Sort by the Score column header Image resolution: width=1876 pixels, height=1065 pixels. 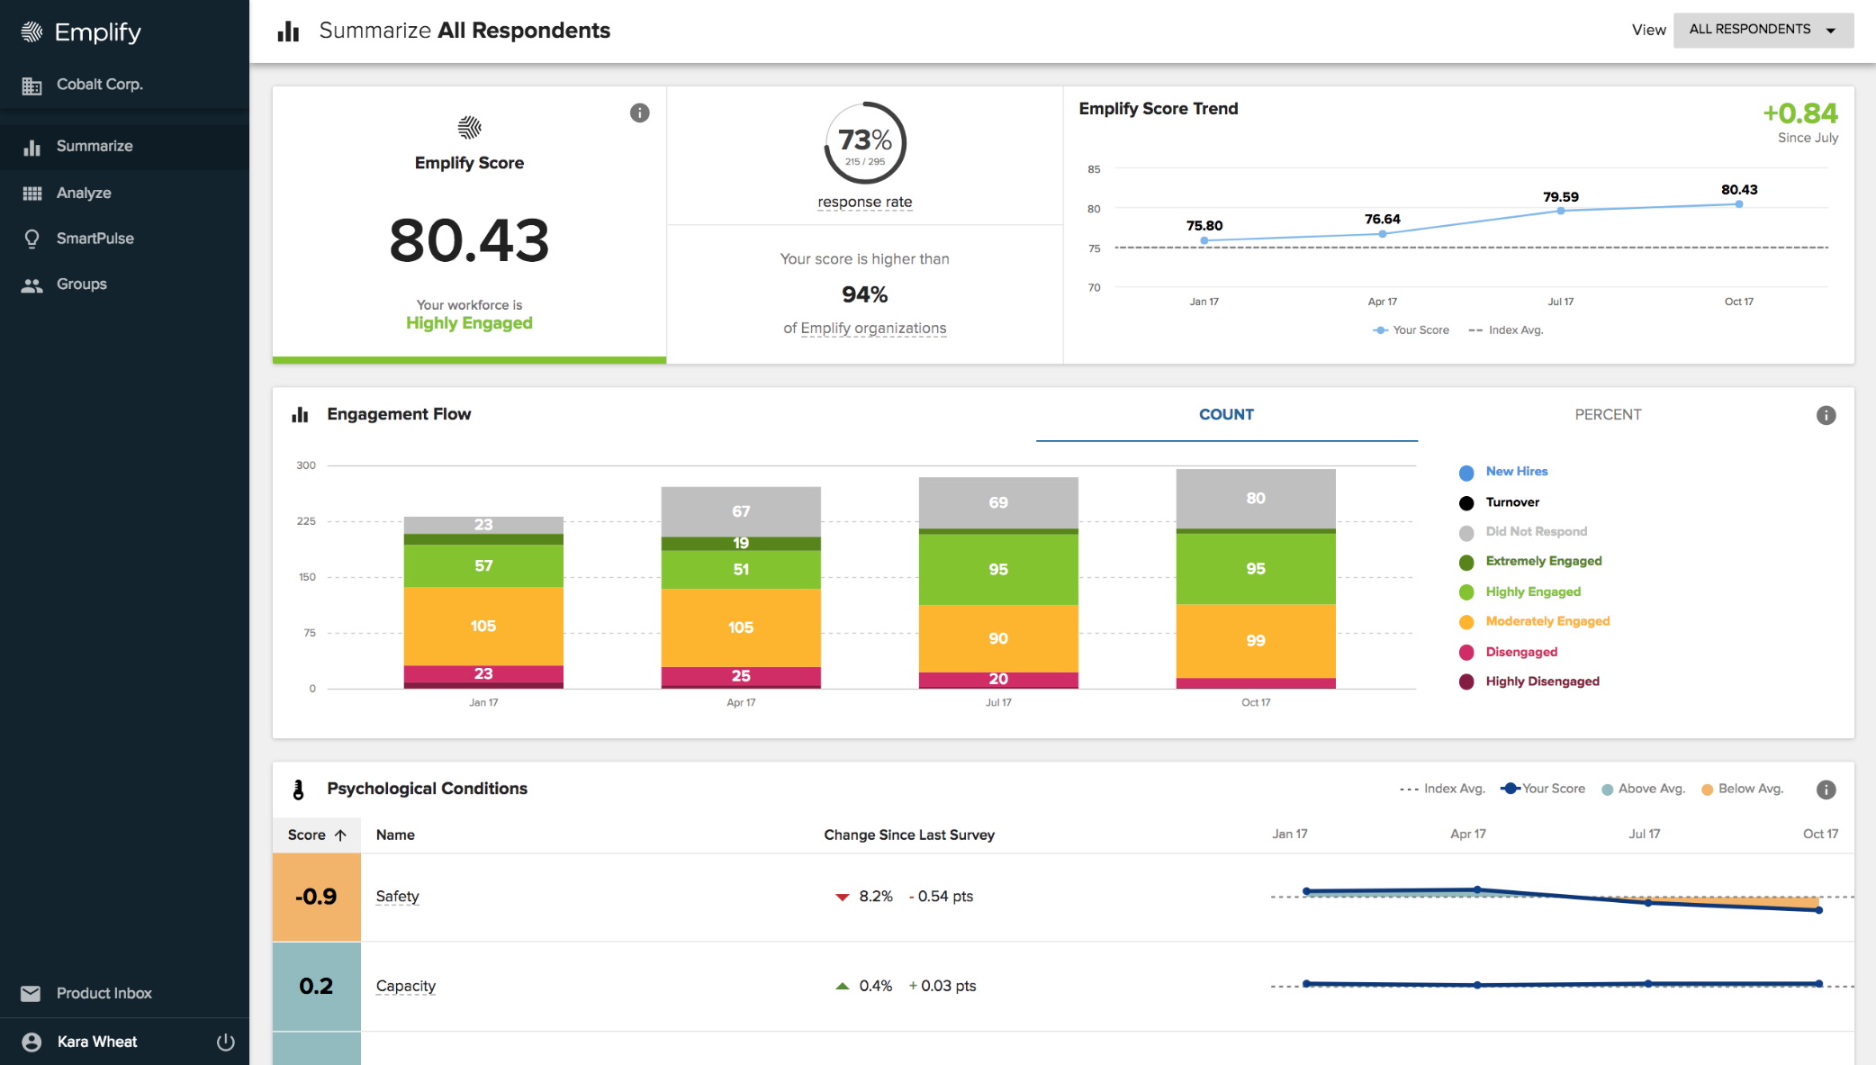click(x=316, y=835)
